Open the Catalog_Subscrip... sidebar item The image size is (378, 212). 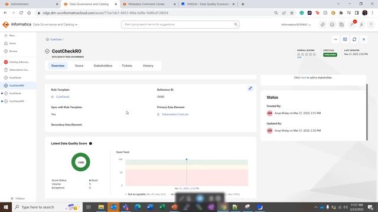point(17,62)
